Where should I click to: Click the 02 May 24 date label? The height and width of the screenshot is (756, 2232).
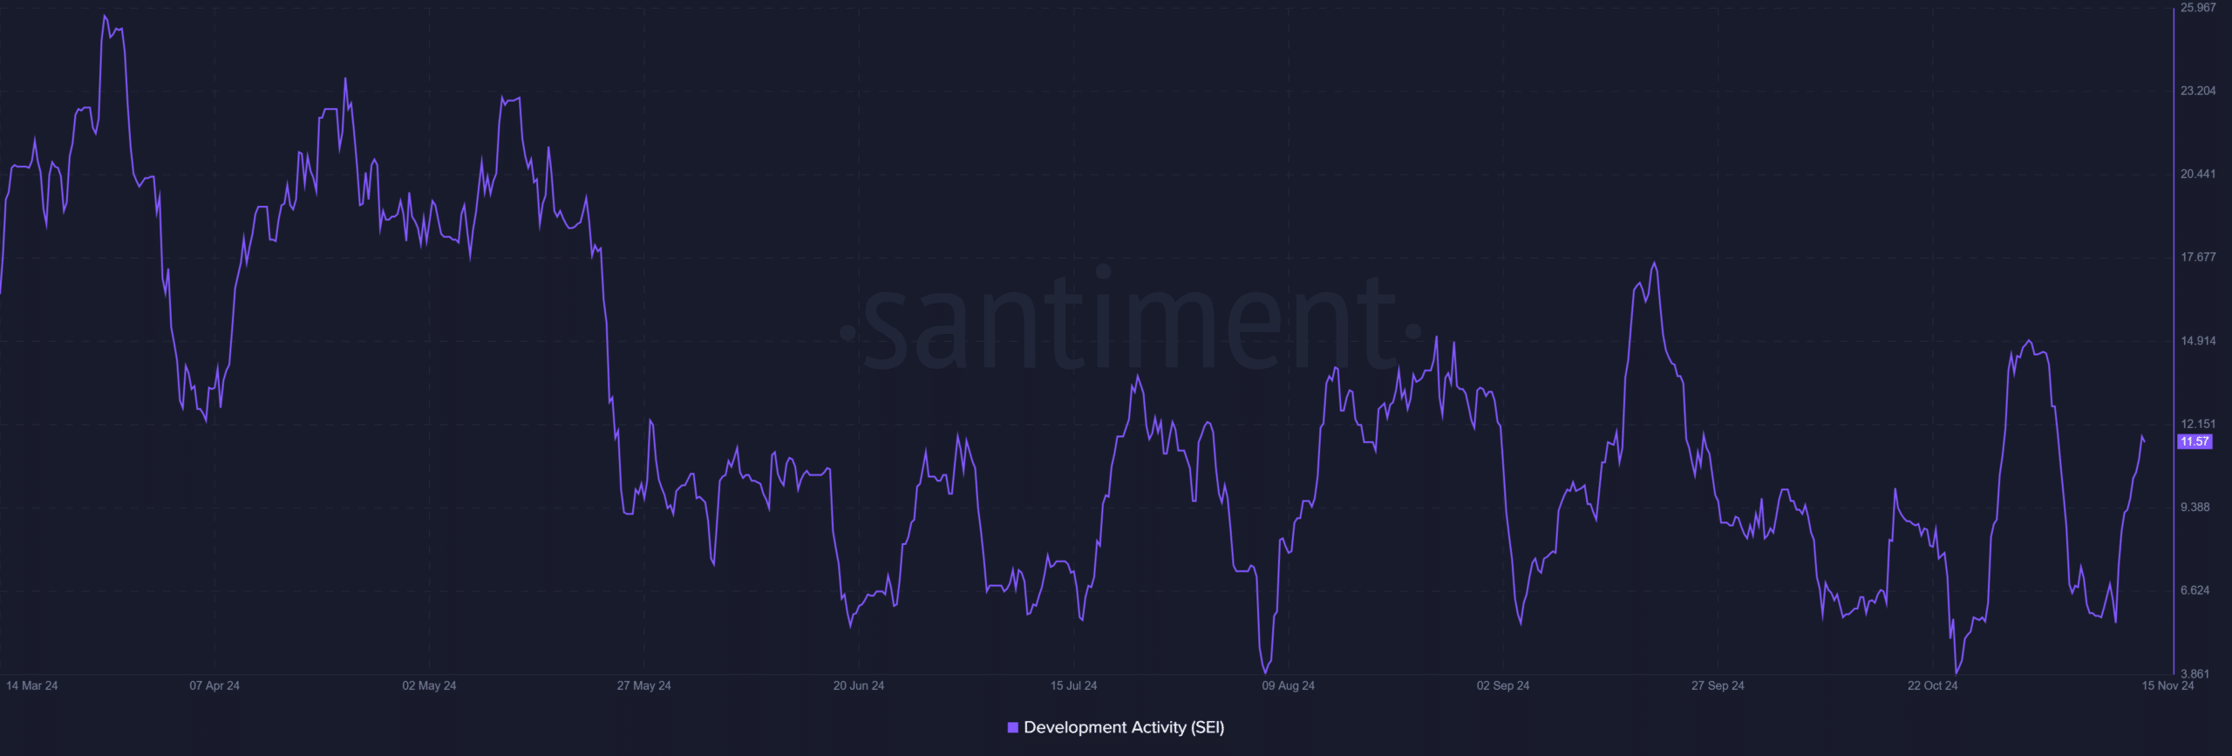pos(429,685)
